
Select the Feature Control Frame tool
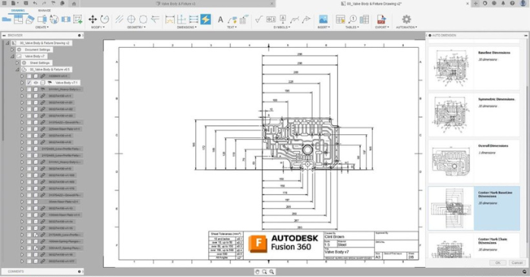(271, 19)
